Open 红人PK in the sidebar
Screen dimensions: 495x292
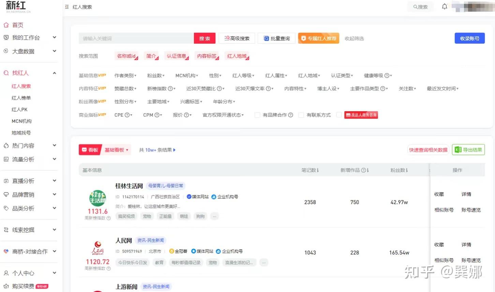(x=19, y=109)
